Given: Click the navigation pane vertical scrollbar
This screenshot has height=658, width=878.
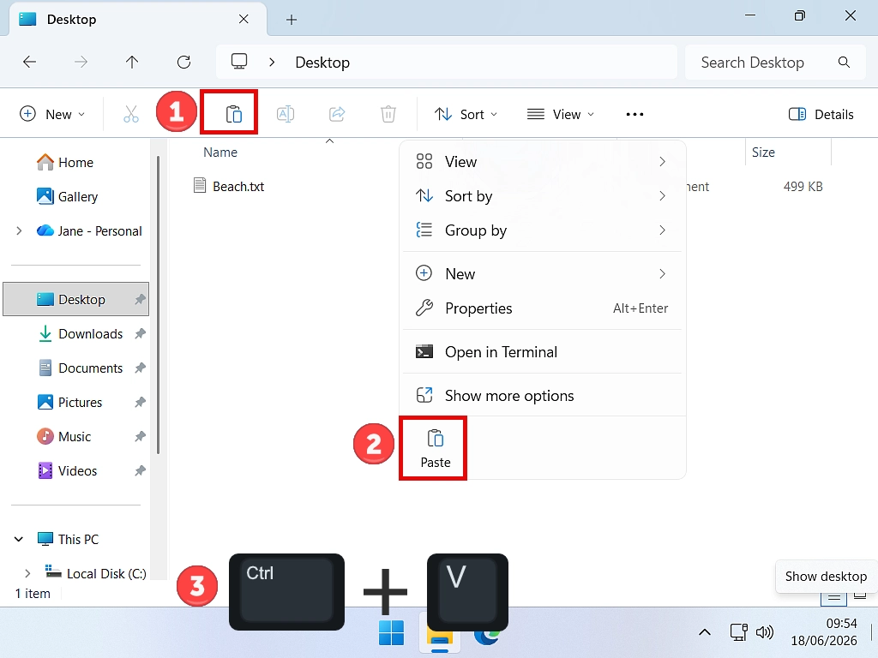Looking at the screenshot, I should click(x=159, y=305).
